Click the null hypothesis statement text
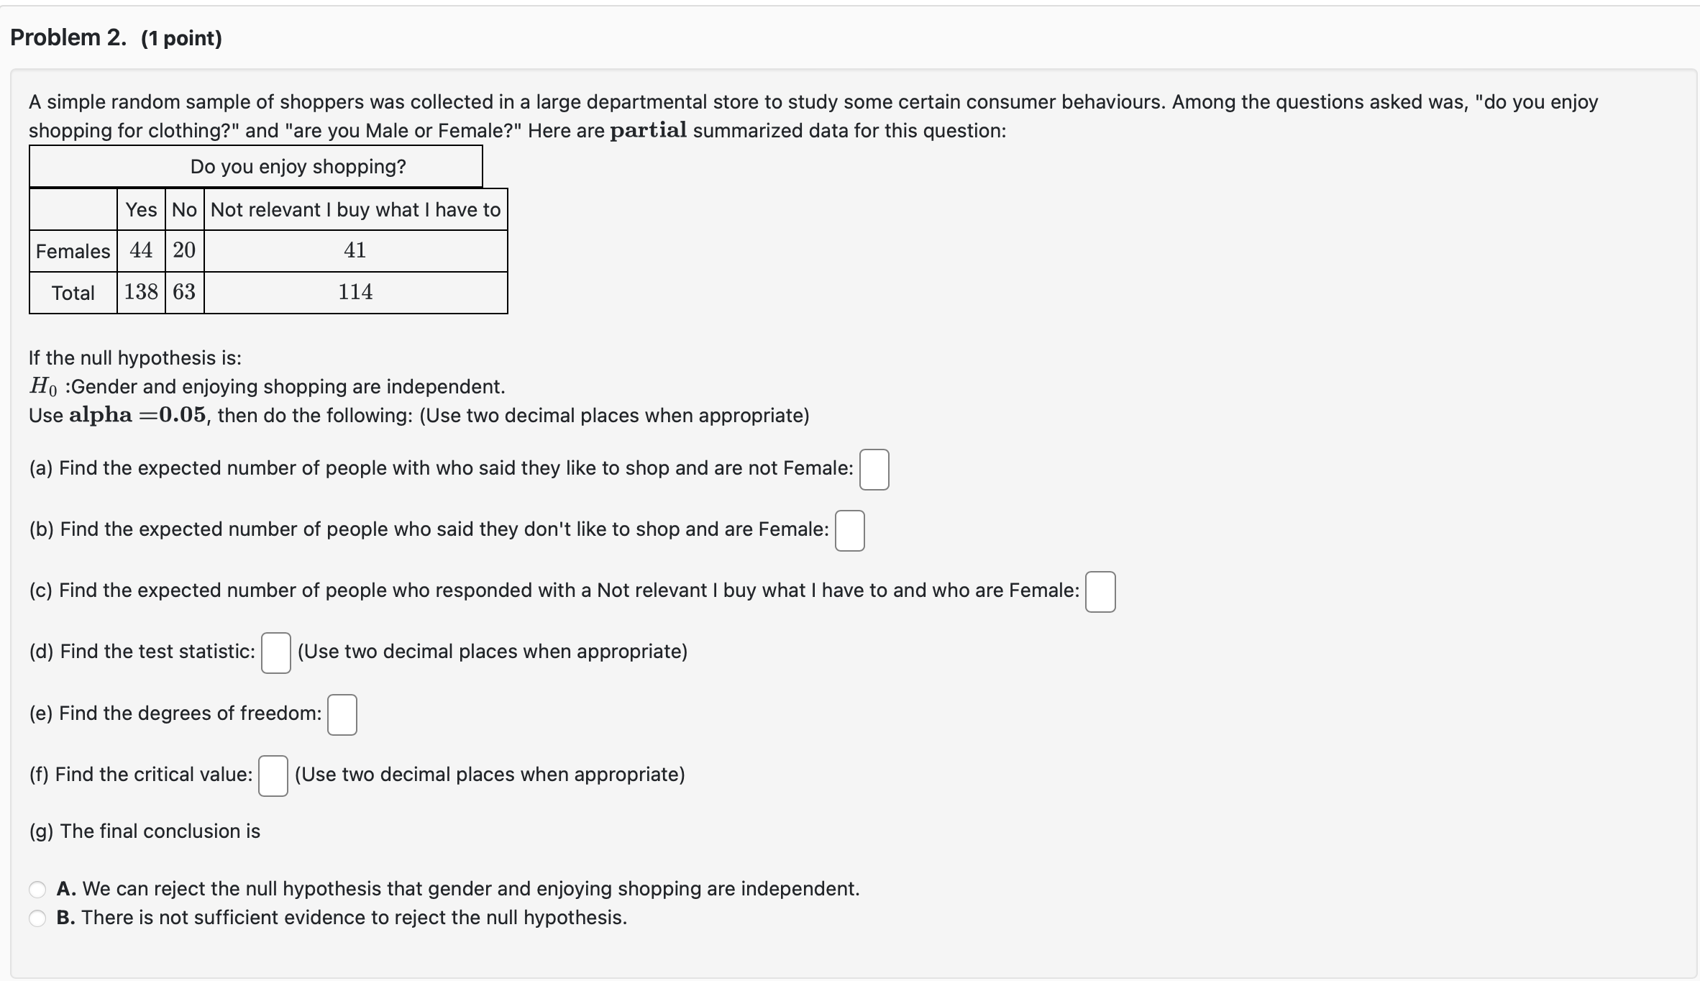1700x981 pixels. [266, 386]
